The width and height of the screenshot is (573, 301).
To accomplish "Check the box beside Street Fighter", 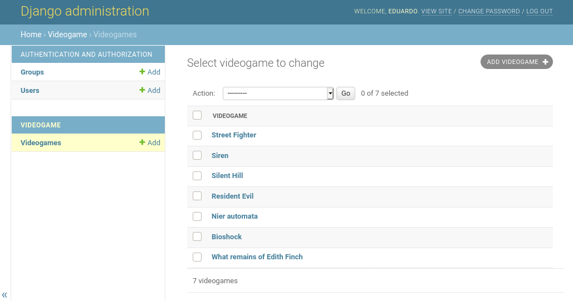I will pyautogui.click(x=197, y=135).
